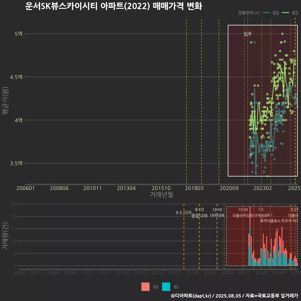
Task: Click the 9·13 policy date annotation
Action: [199, 210]
